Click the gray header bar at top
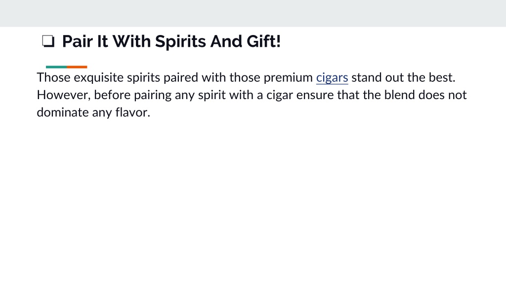 (x=253, y=13)
